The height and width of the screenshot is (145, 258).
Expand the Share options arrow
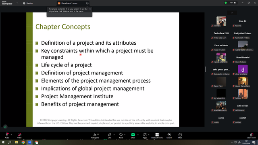coord(138,135)
